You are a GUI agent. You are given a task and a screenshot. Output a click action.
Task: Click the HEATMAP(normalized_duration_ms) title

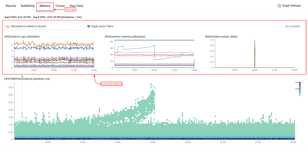pos(27,79)
